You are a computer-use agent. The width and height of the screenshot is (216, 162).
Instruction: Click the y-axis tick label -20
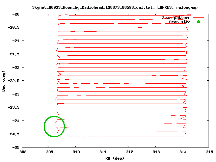(x=16, y=14)
